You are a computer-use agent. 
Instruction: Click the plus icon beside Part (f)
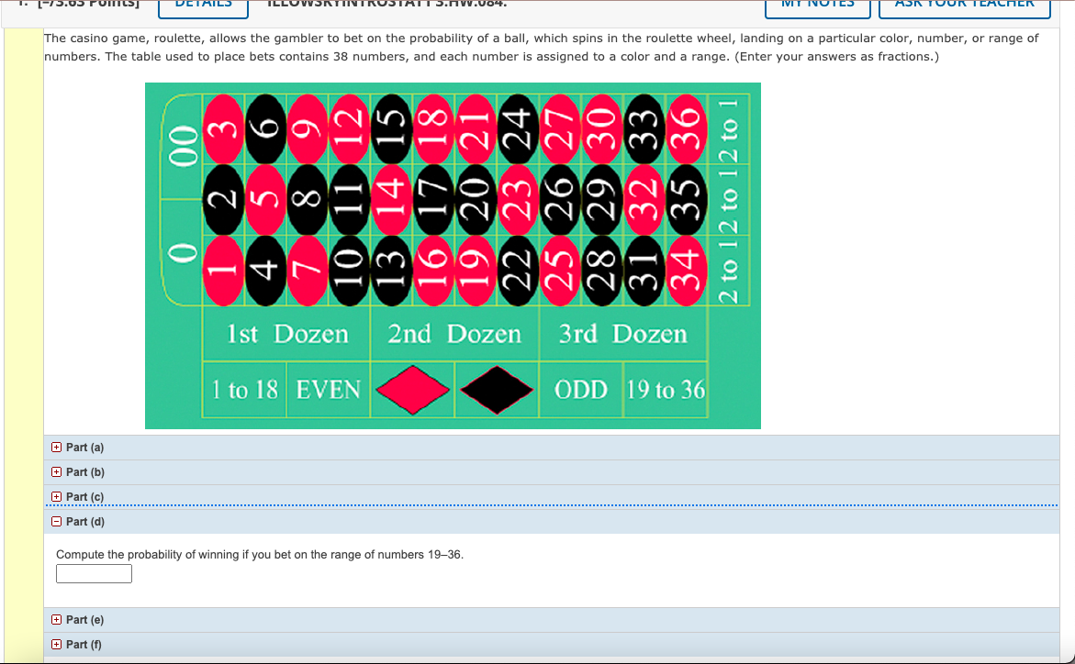[59, 644]
